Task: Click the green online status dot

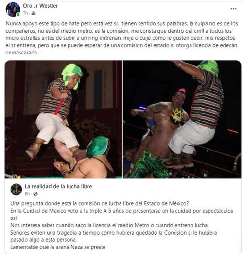Action: [18, 15]
